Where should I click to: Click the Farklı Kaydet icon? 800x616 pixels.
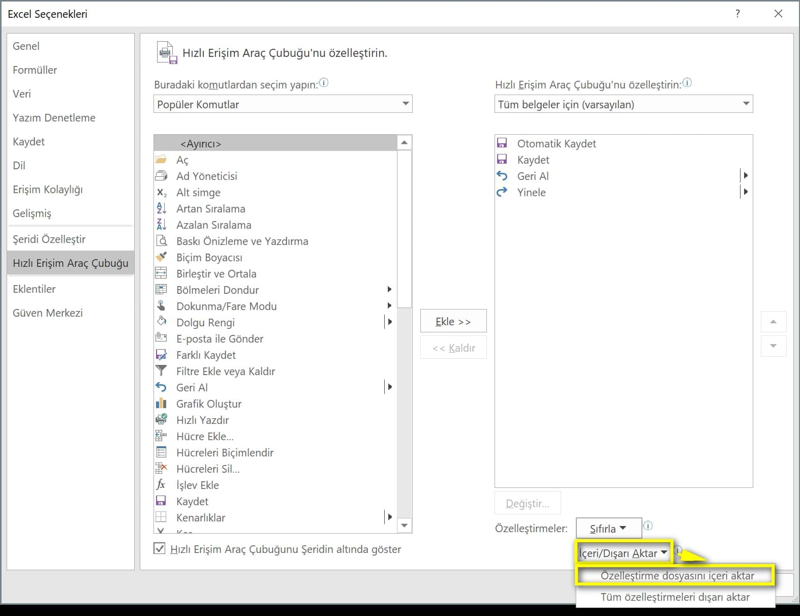[x=161, y=355]
